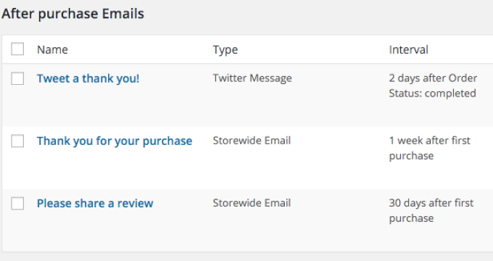
Task: Click the word purchase under 1 week interval
Action: click(411, 156)
